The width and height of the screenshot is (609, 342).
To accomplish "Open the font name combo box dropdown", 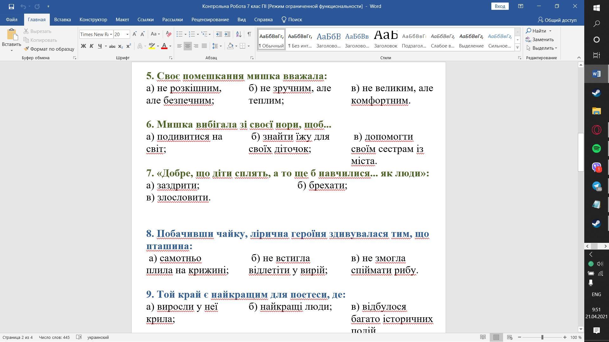I will coord(111,35).
